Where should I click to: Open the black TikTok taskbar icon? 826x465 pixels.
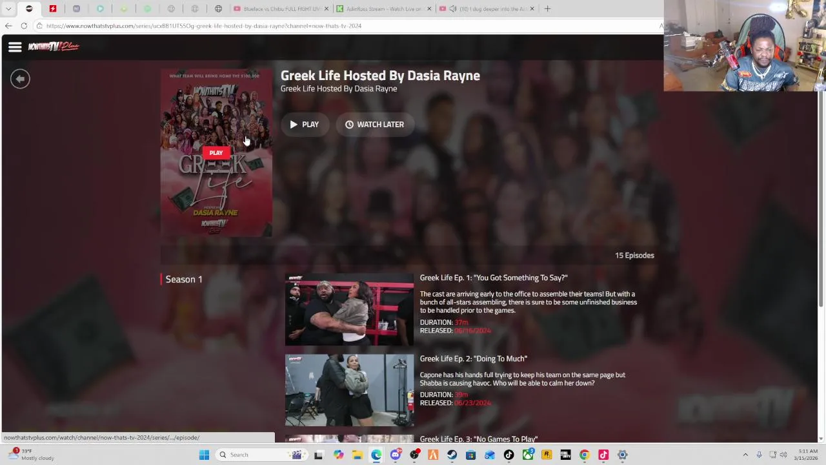tap(509, 455)
